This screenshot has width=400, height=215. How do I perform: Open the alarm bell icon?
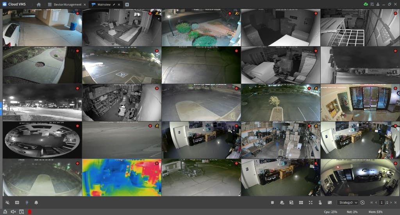click(x=36, y=202)
